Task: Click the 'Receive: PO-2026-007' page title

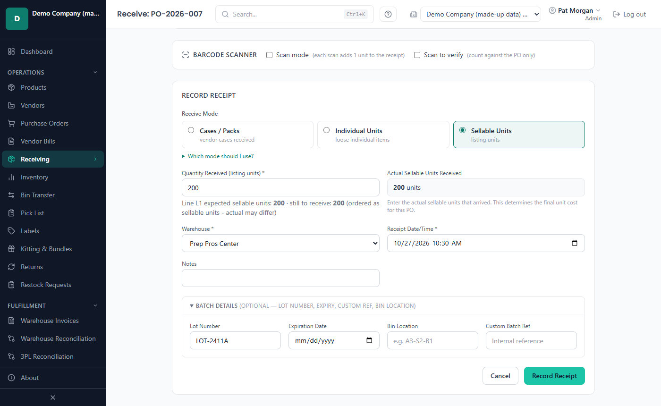Action: (160, 14)
